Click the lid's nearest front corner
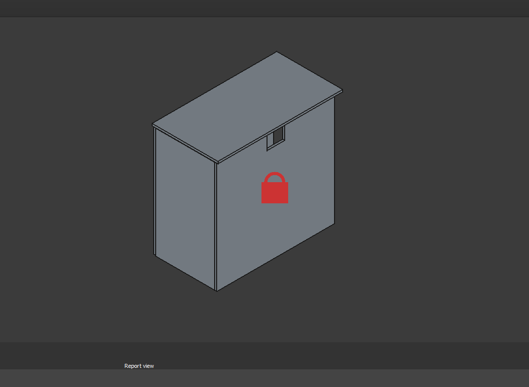The image size is (529, 387). point(218,162)
